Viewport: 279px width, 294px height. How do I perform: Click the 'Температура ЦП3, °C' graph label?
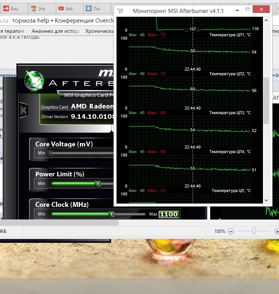(x=230, y=113)
